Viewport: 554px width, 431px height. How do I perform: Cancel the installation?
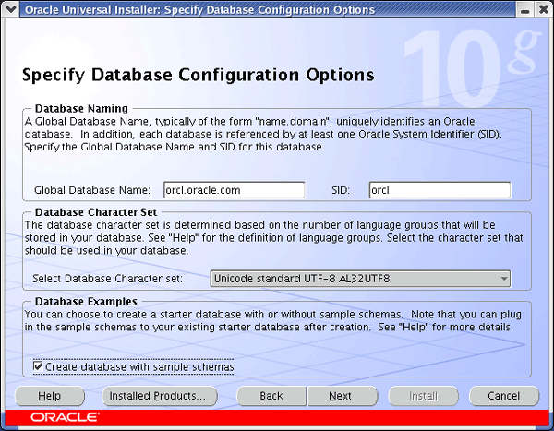pyautogui.click(x=503, y=396)
